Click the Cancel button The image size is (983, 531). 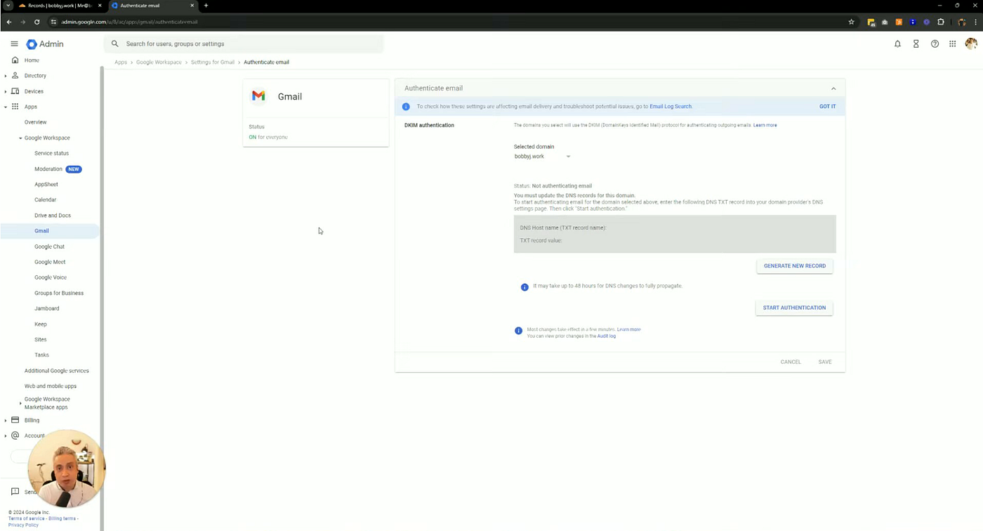point(791,362)
